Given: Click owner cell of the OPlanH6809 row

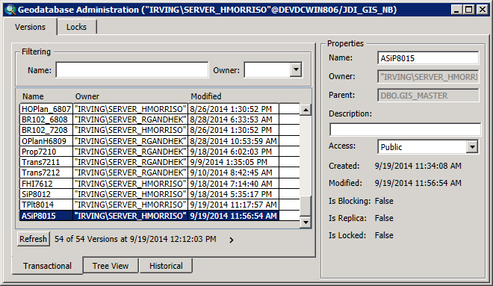Looking at the screenshot, I should pyautogui.click(x=131, y=141).
